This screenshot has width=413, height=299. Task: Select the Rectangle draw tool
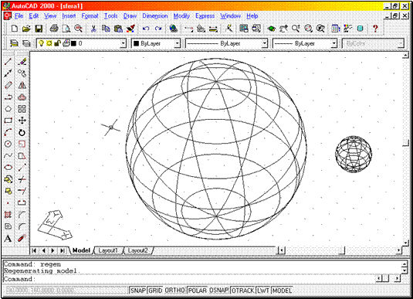click(x=8, y=121)
